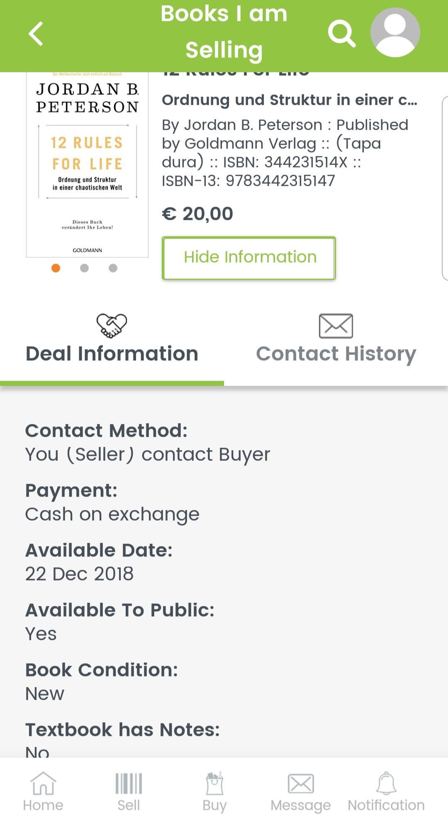The height and width of the screenshot is (829, 448).
Task: Open Message in bottom navigation
Action: click(301, 792)
